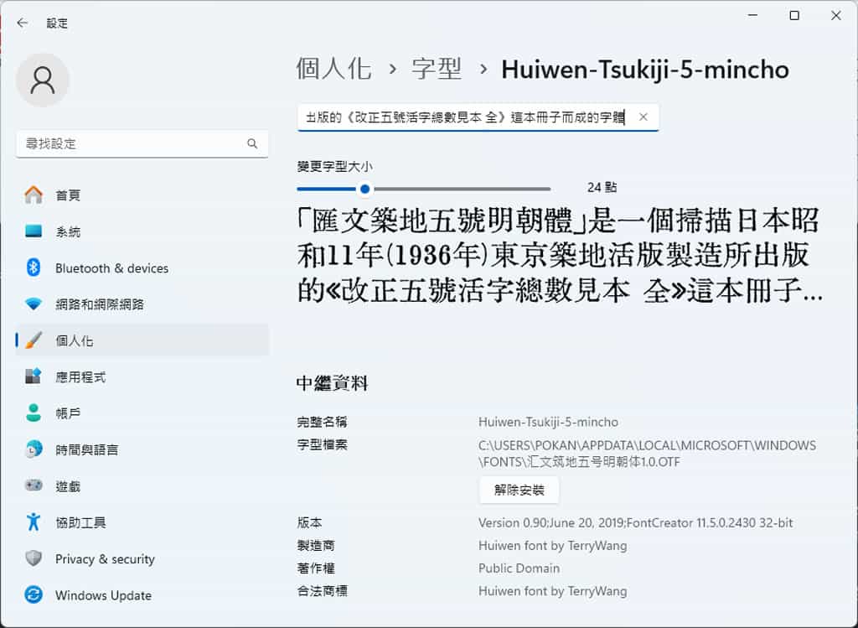Click 遊戲 label in sidebar
The width and height of the screenshot is (858, 628).
tap(68, 486)
